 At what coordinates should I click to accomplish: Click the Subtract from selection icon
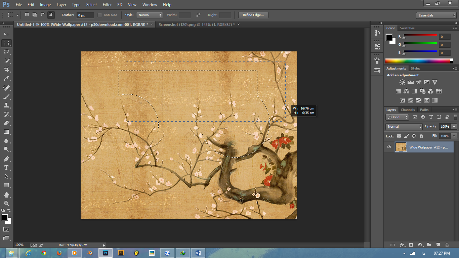43,15
